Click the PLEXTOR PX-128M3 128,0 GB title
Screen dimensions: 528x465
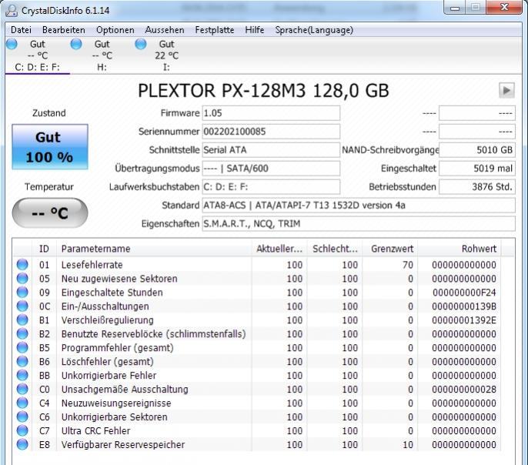pos(263,90)
